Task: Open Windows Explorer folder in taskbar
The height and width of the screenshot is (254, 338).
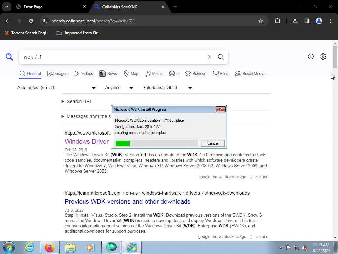Action: tap(70, 247)
